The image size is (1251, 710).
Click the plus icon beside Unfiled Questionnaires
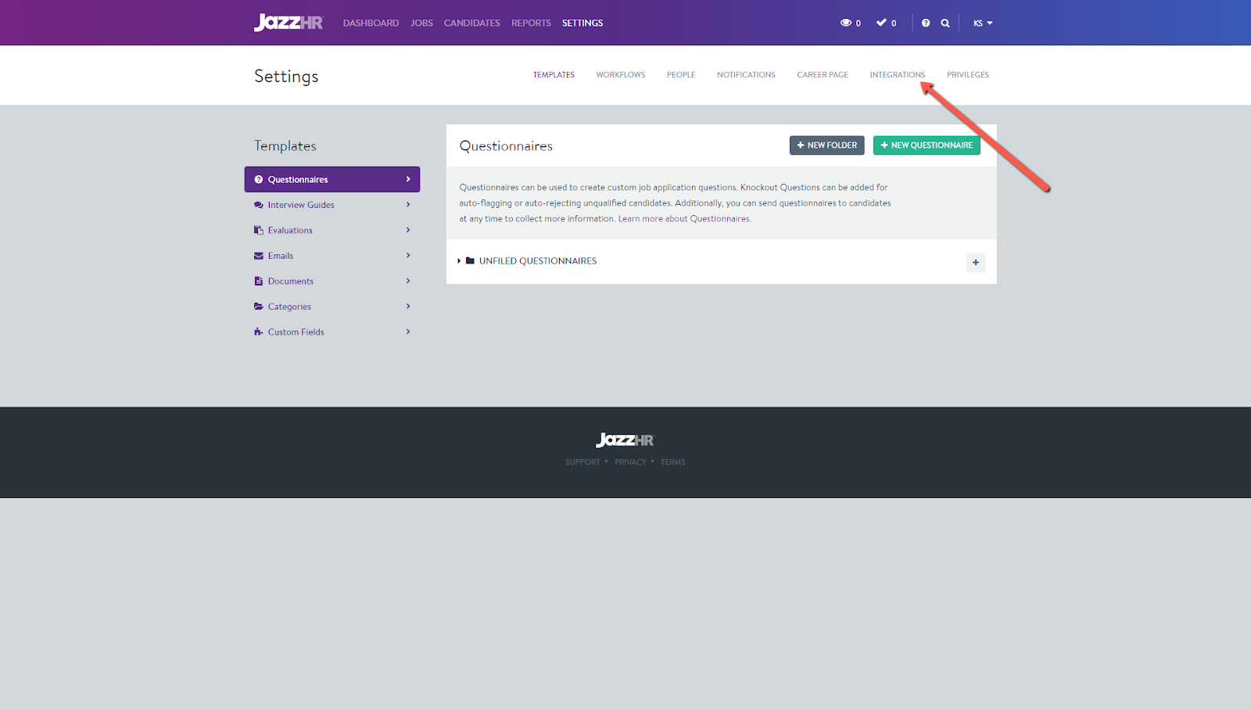click(x=975, y=263)
